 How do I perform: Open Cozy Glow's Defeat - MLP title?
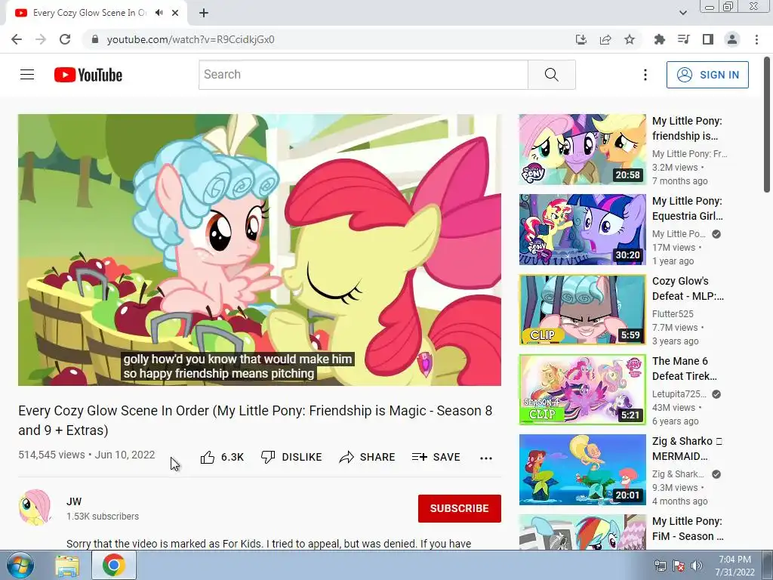688,288
